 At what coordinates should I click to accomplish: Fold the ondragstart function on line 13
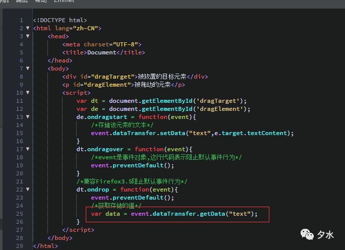28,116
